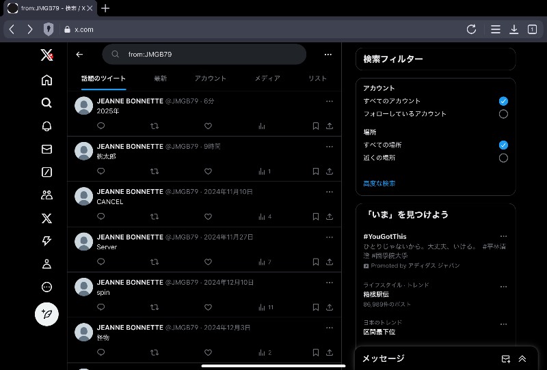Select すべての場所 radio option
The image size is (547, 370).
click(503, 145)
